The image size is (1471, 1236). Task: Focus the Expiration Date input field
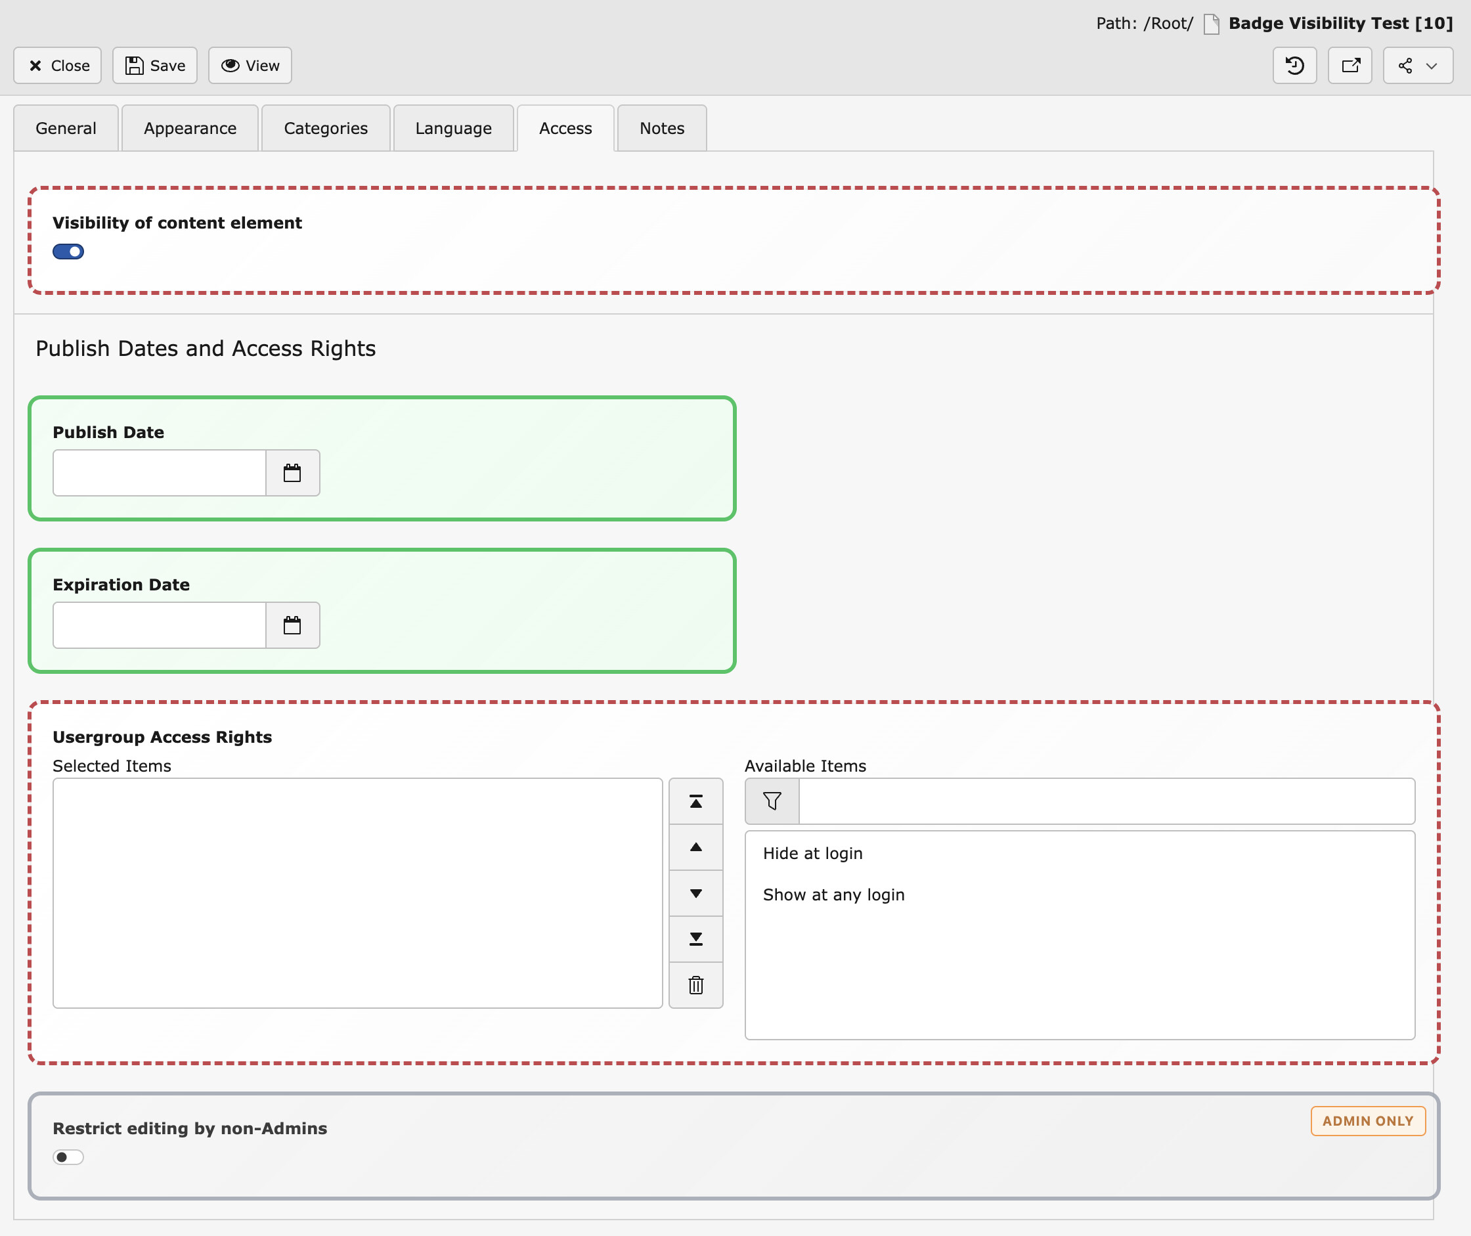(159, 625)
